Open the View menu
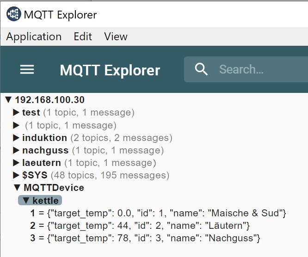This screenshot has width=308, height=257. point(116,37)
